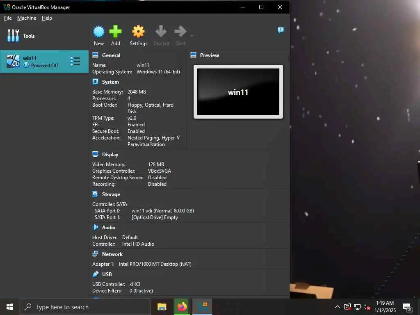
Task: Click the Audio section header link
Action: [108, 227]
